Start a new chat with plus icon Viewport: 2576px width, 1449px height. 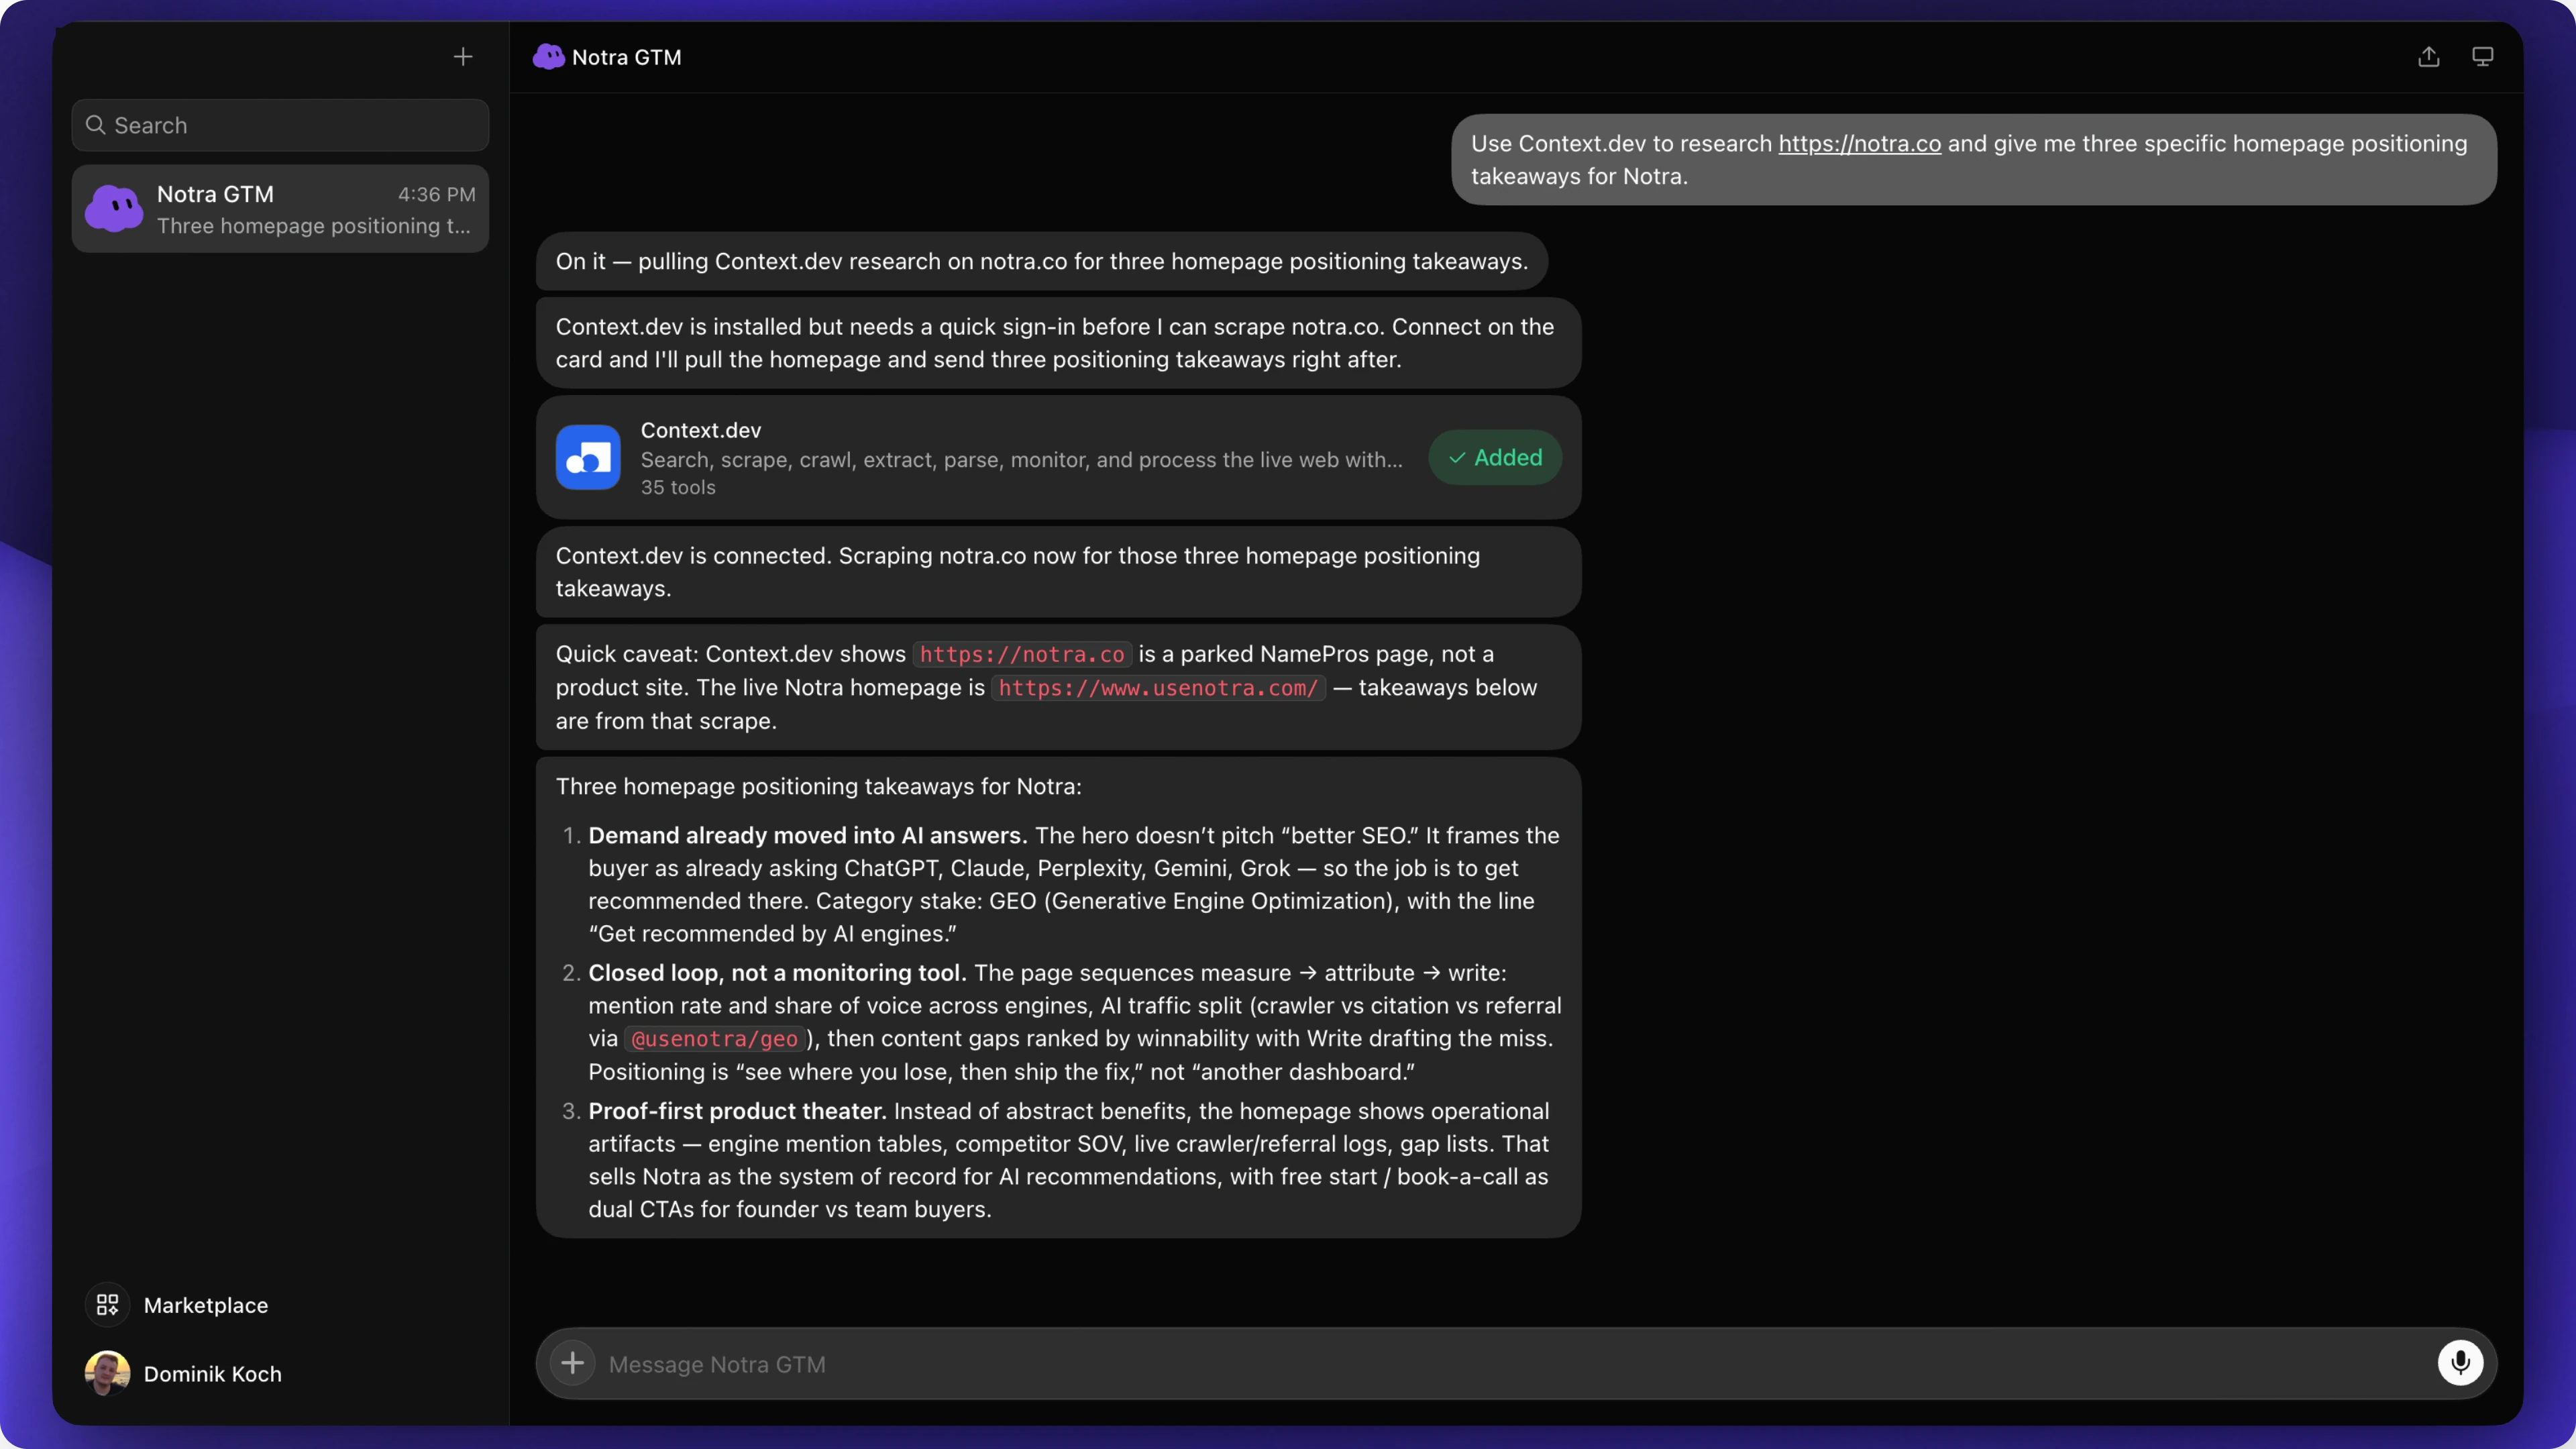point(462,57)
